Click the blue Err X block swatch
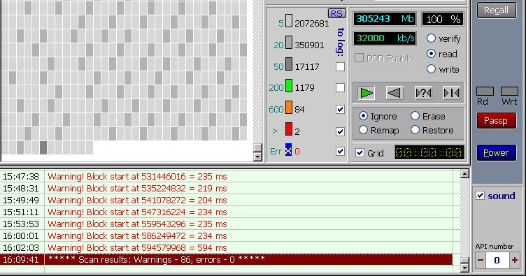 [288, 150]
